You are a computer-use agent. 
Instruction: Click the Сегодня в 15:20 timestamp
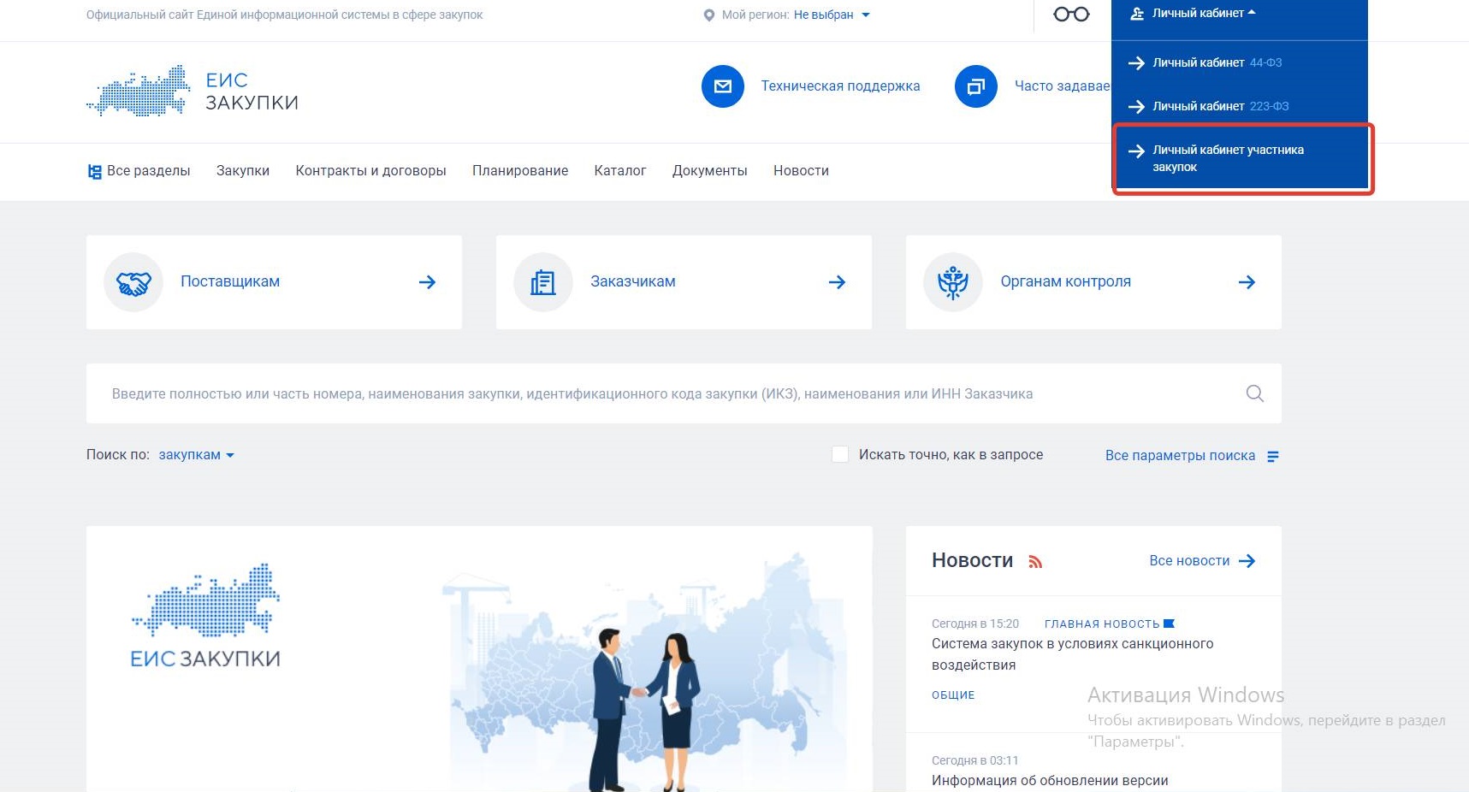pyautogui.click(x=975, y=624)
